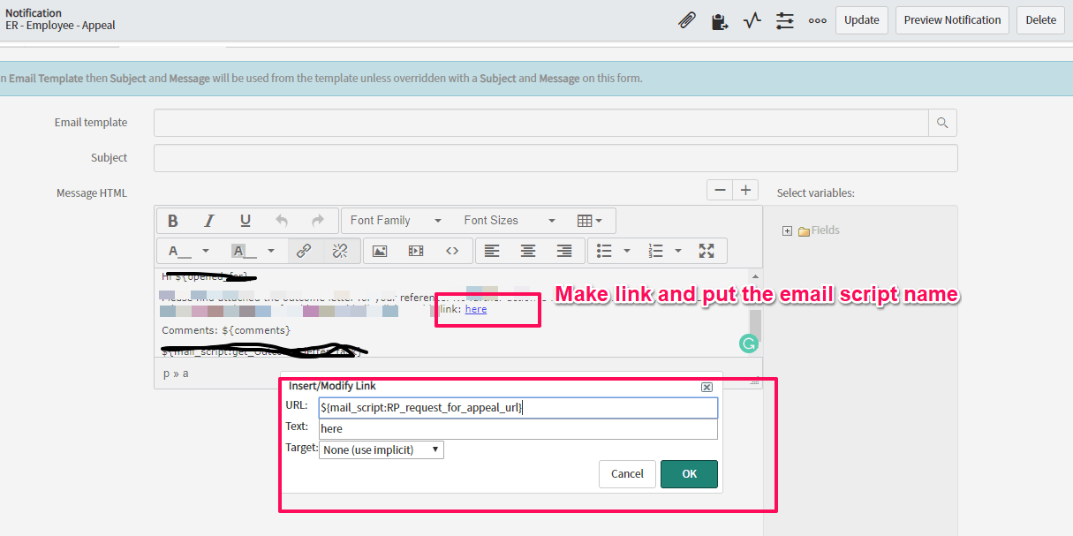The image size is (1073, 536).
Task: Click the source code brackets icon
Action: coord(452,251)
